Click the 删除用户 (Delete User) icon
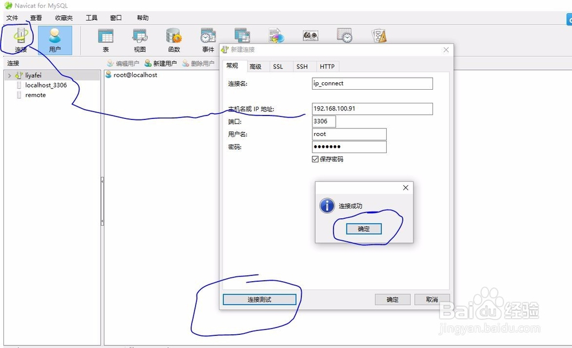 pyautogui.click(x=199, y=63)
